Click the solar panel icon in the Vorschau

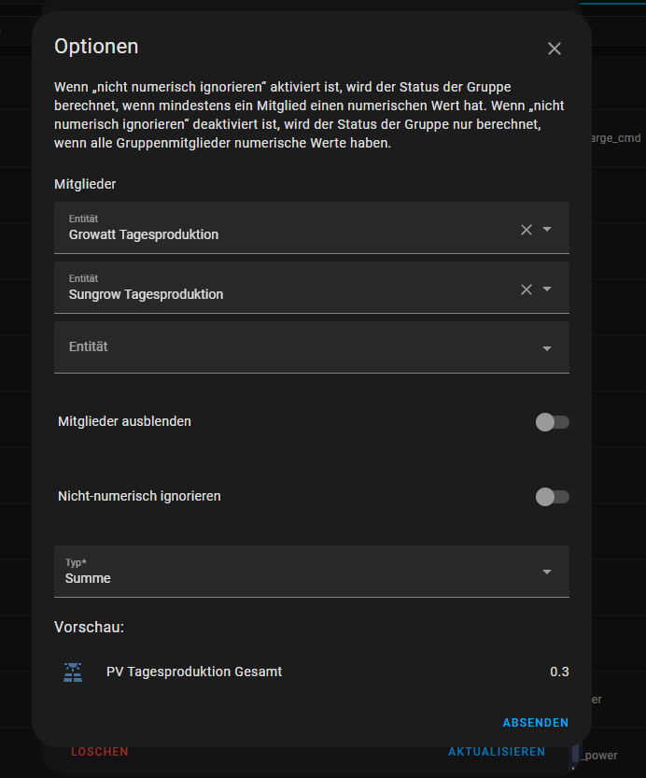(73, 672)
